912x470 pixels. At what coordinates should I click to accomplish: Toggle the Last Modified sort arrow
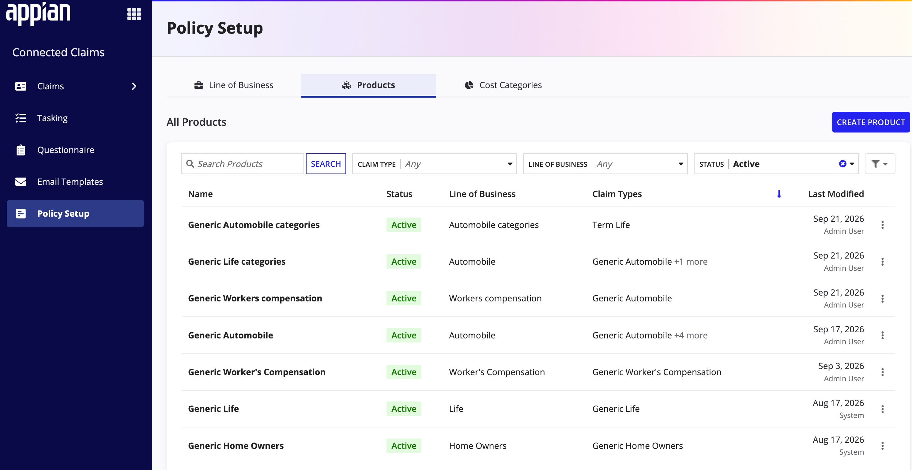pos(779,194)
